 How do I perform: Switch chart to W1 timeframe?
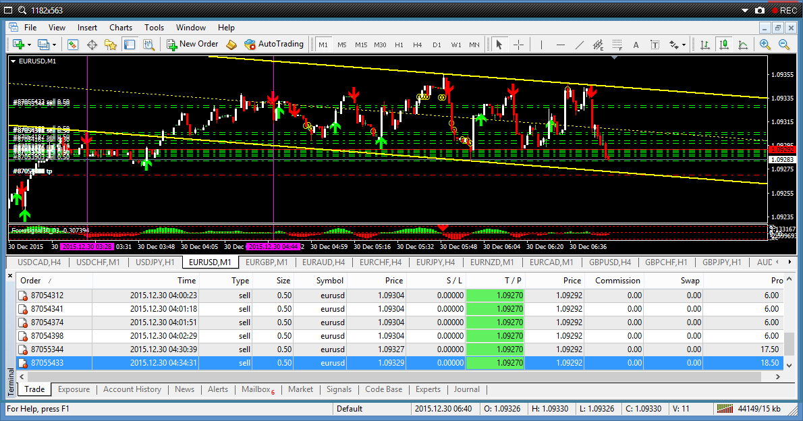pyautogui.click(x=455, y=45)
